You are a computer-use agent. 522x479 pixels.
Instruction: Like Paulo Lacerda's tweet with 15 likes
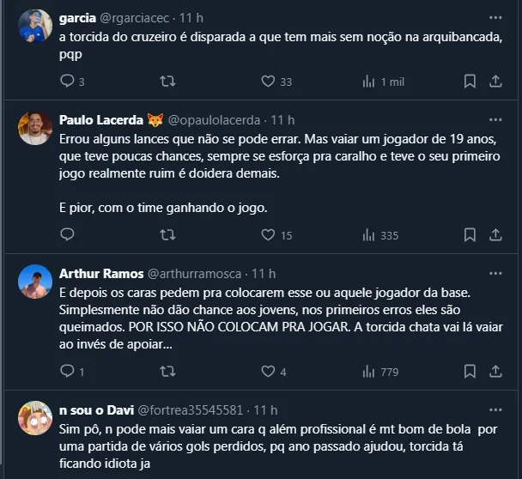[x=268, y=234]
